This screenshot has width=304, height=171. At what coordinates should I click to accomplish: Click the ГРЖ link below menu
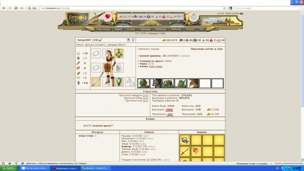(x=143, y=33)
